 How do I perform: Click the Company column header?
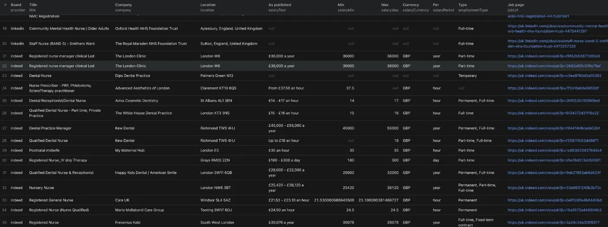coord(123,7)
